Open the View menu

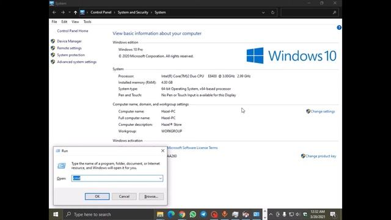[75, 22]
